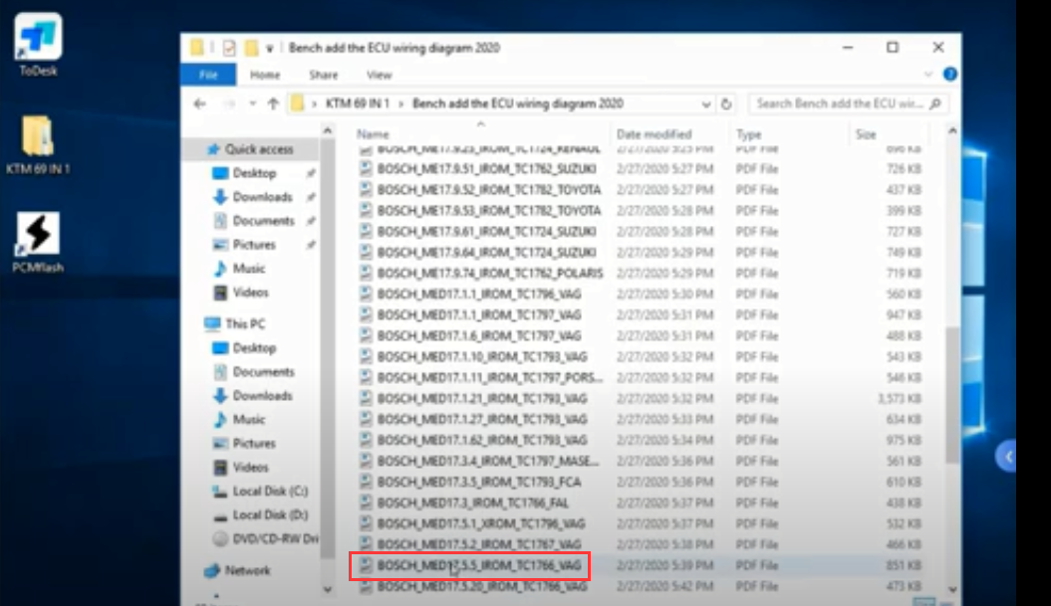Go up one folder level
Screen dimensions: 1051x606
click(x=273, y=103)
